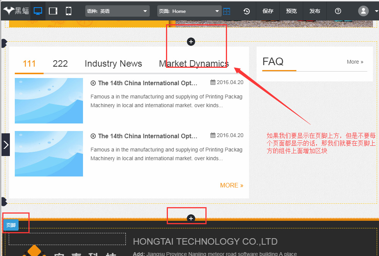Switch to tablet preview mode

coord(53,11)
